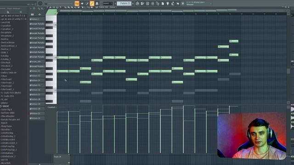Select Guitar Rig 6 in the plugin browser
The image size is (294, 165).
6,110
